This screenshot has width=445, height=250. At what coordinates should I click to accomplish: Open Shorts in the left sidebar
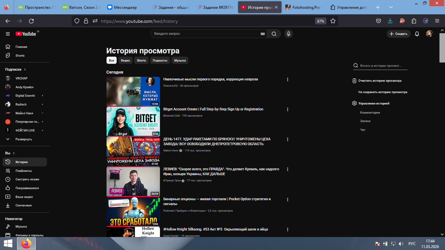coord(20,56)
